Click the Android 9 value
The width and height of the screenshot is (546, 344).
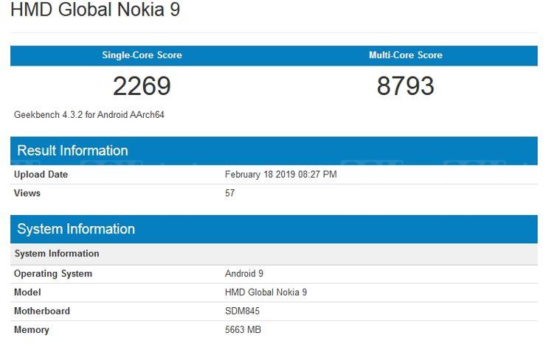[x=244, y=274]
